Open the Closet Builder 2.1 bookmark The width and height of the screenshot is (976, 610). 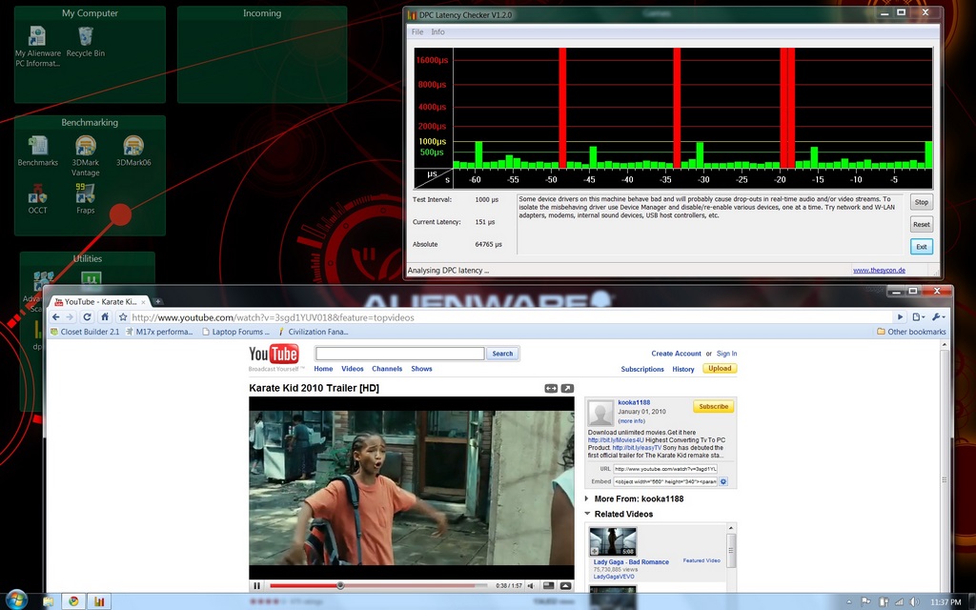coord(85,332)
